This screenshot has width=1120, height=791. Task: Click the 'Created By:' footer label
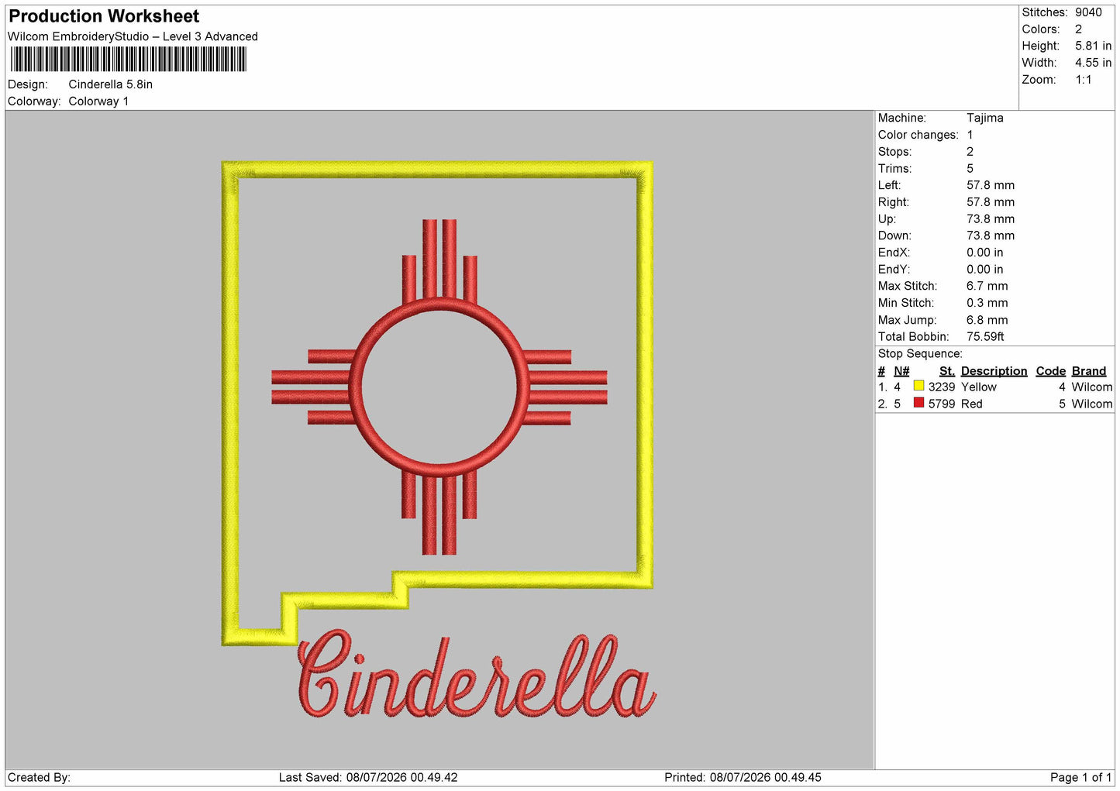click(x=39, y=778)
